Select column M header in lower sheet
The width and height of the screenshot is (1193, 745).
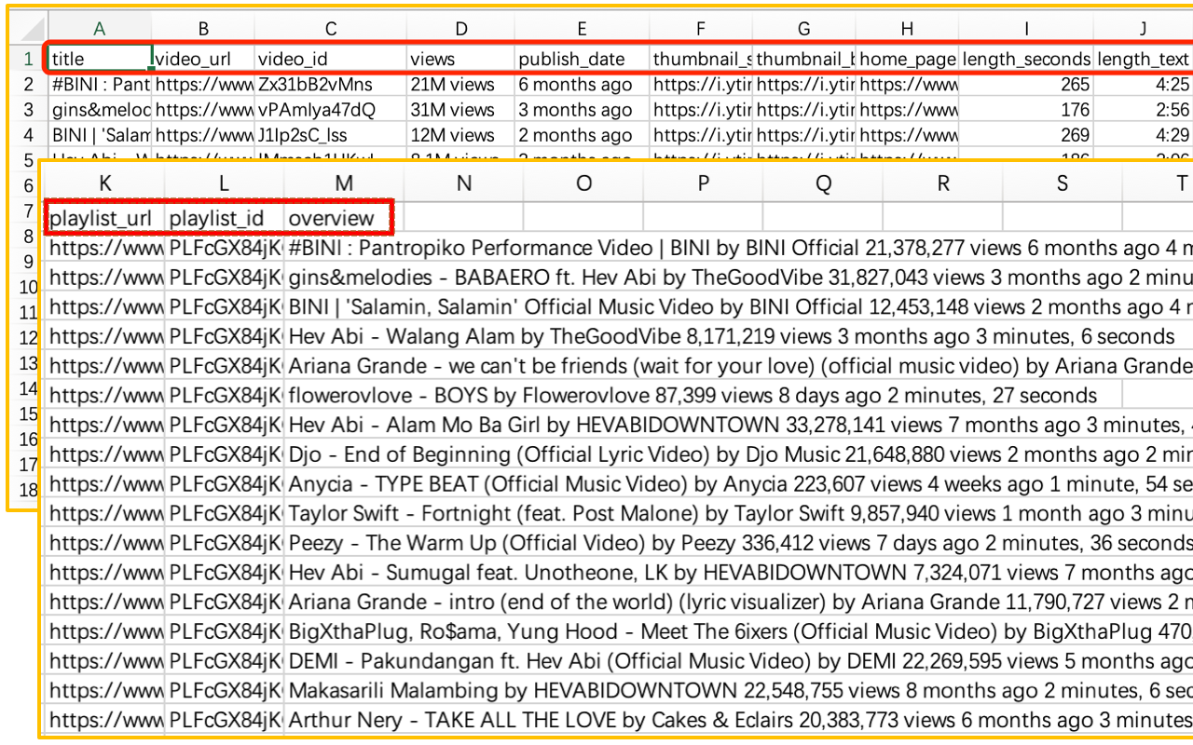coord(344,183)
